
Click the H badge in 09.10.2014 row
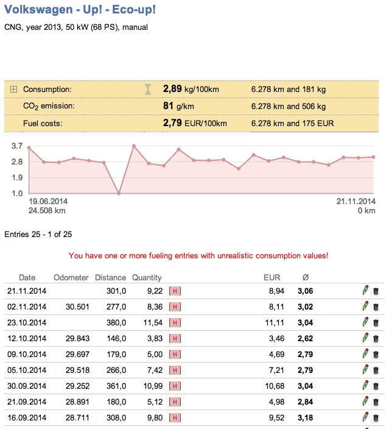point(175,355)
